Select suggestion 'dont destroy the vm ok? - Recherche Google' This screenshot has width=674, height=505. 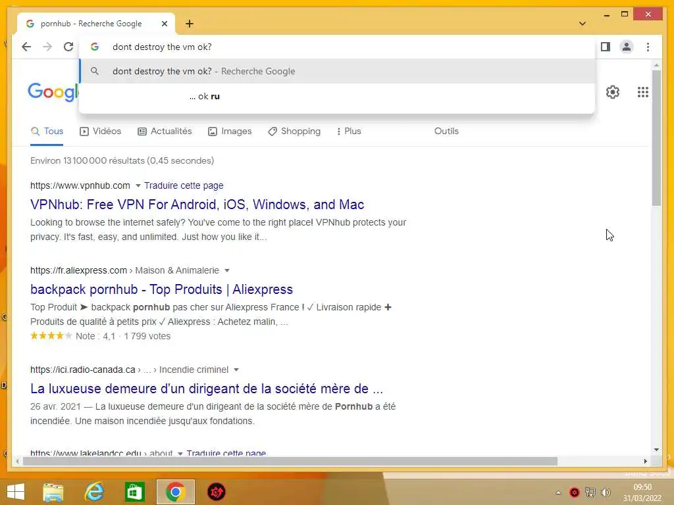(x=338, y=71)
